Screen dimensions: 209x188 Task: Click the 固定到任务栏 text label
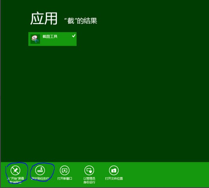pos(40,179)
